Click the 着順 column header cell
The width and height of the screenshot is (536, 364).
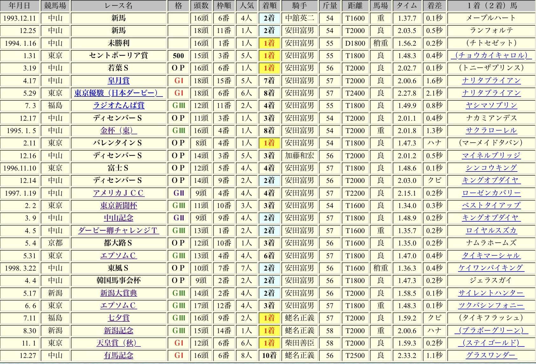pyautogui.click(x=269, y=6)
